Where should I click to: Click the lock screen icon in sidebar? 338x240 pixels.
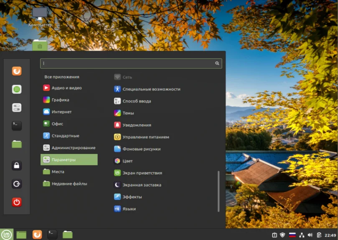pyautogui.click(x=17, y=165)
